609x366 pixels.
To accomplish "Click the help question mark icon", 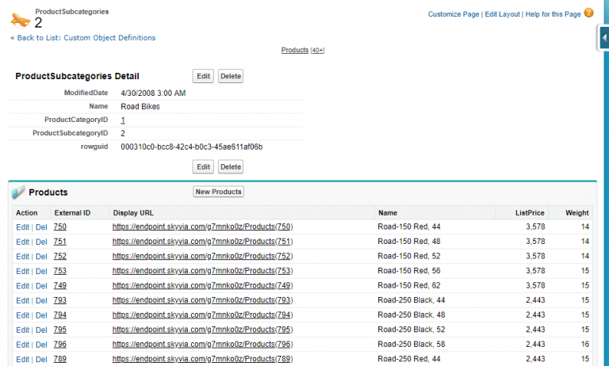I will 588,13.
